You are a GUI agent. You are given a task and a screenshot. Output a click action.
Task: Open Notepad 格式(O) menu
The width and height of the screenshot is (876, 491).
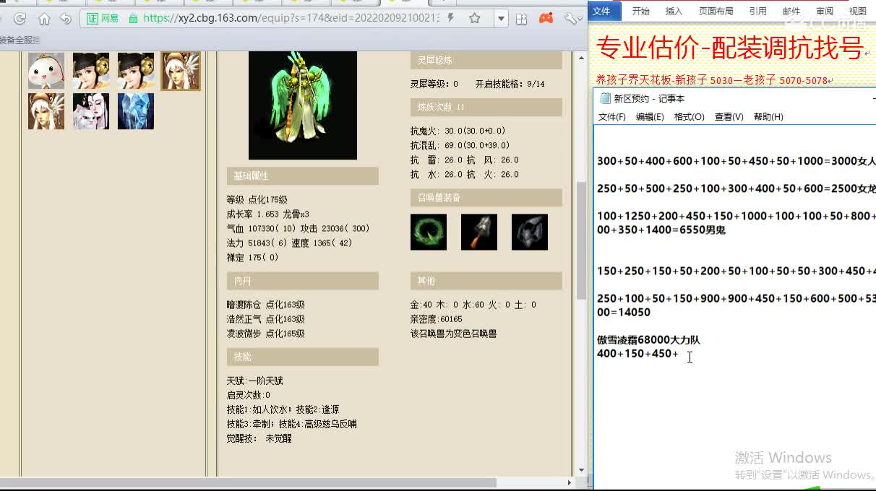(689, 117)
